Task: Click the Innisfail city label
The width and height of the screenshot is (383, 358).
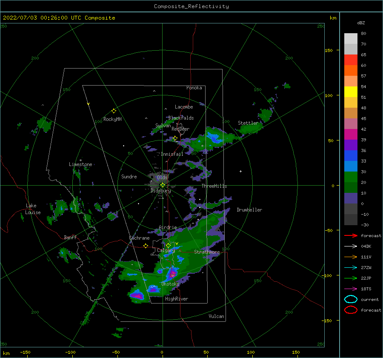Action: tap(172, 154)
